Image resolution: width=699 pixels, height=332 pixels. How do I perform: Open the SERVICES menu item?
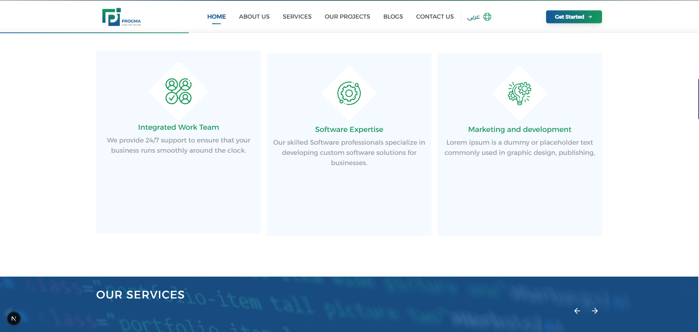(x=297, y=16)
